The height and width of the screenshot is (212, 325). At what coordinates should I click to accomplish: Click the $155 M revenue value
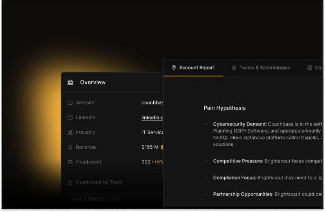(x=150, y=147)
